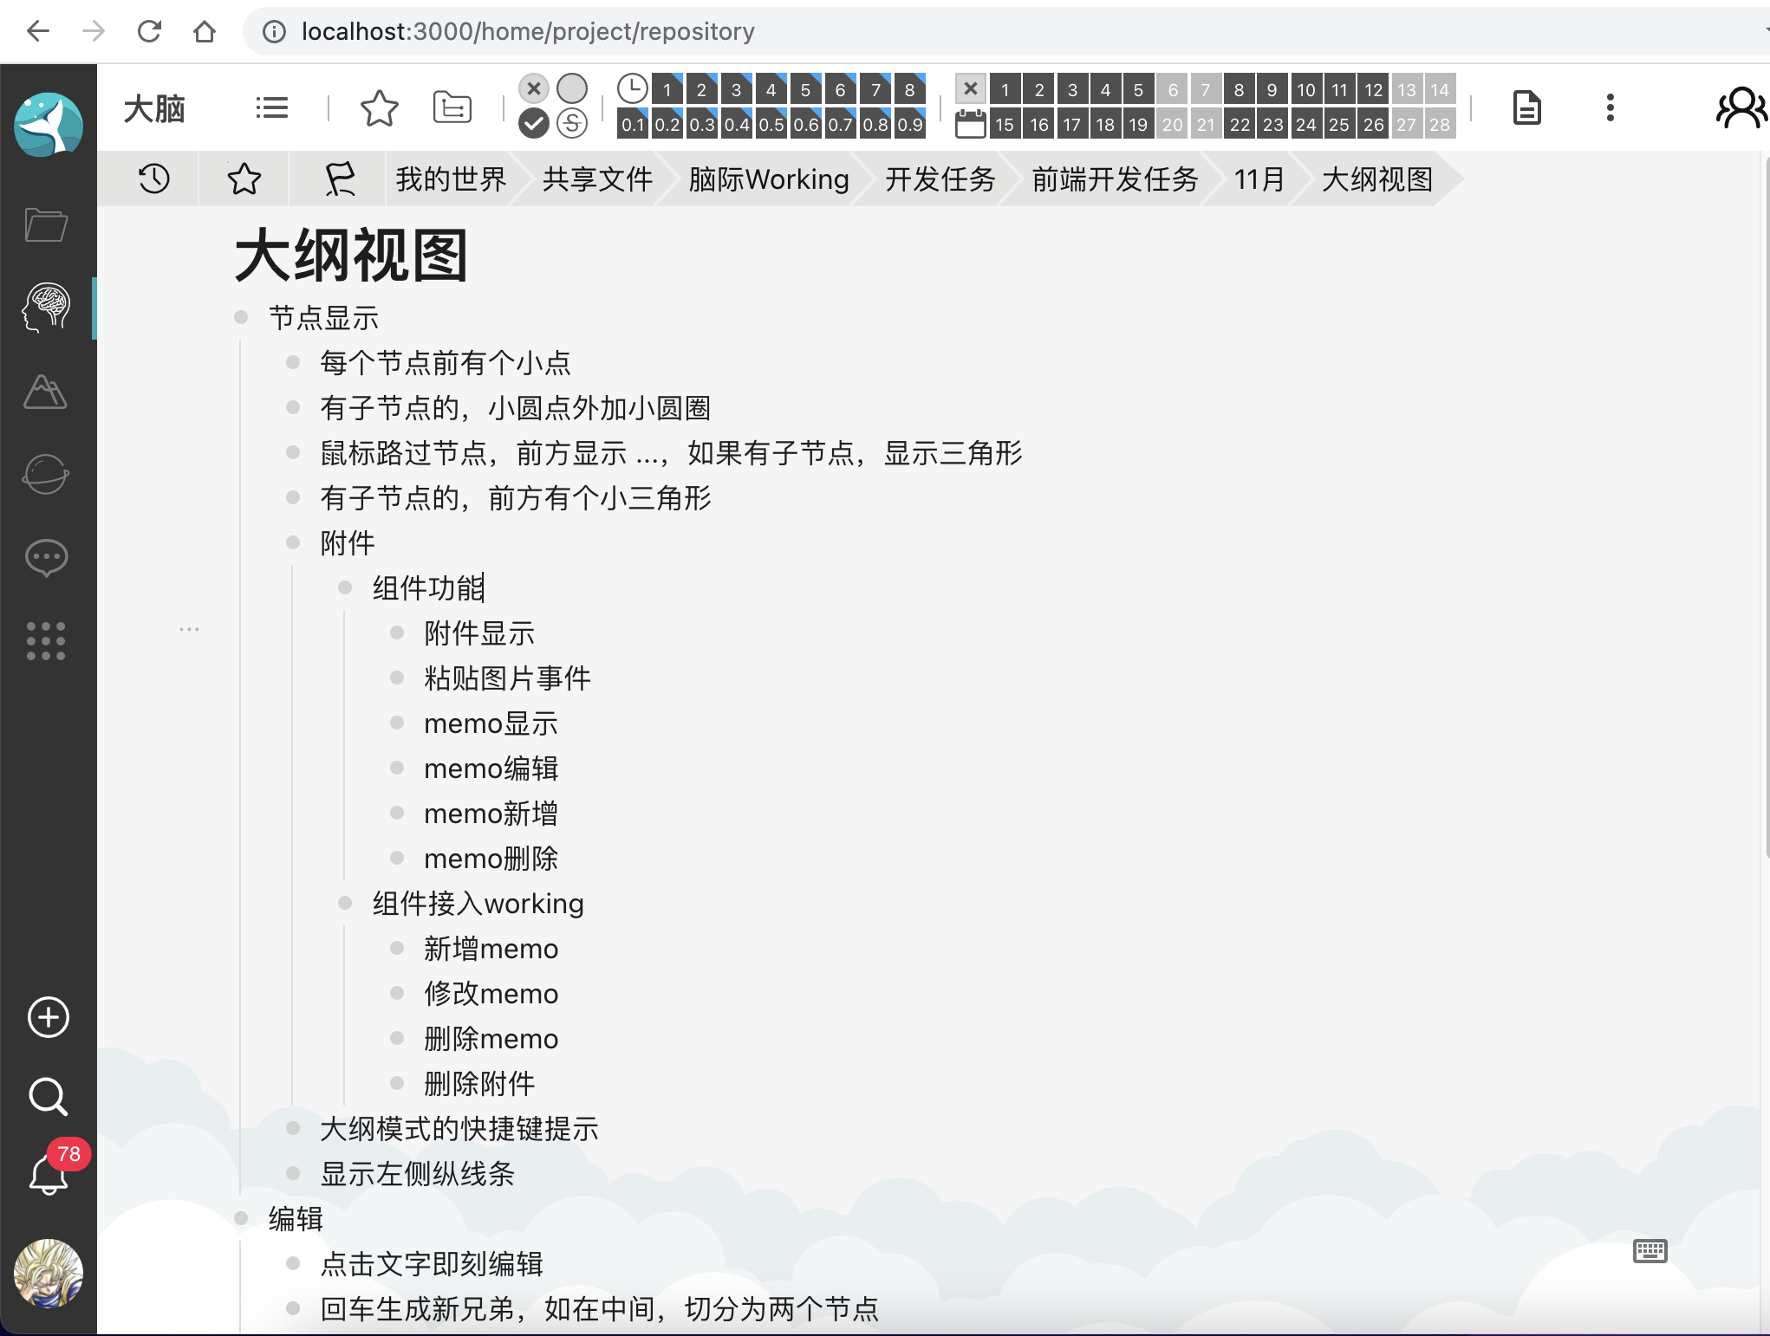1770x1336 pixels.
Task: Click the folder tree toolbar icon
Action: (x=452, y=107)
